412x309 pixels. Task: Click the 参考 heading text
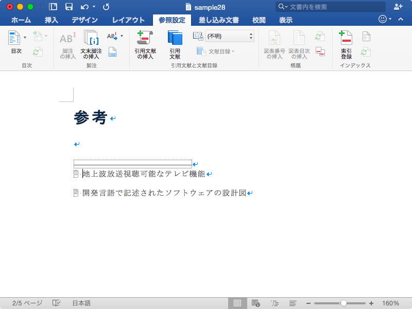click(x=91, y=117)
